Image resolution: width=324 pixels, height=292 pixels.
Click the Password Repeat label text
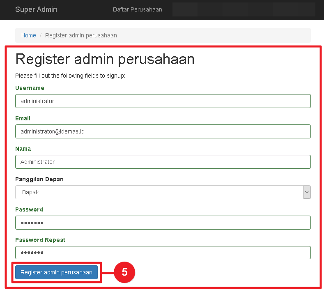pyautogui.click(x=40, y=240)
